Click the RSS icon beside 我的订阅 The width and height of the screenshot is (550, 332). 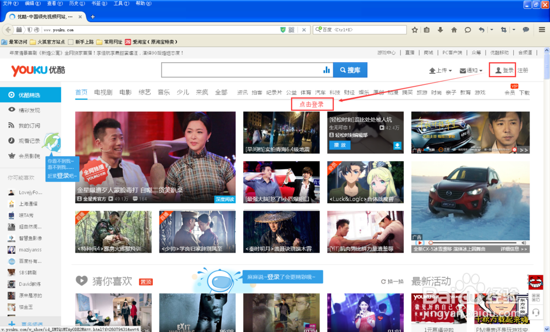[12, 126]
